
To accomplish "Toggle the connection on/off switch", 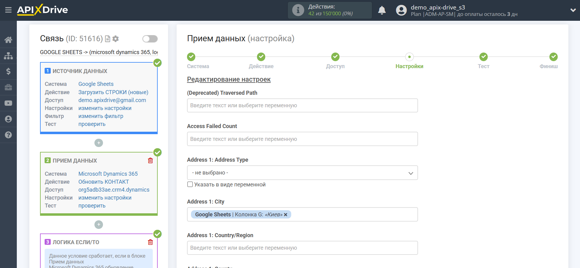I will (x=150, y=39).
